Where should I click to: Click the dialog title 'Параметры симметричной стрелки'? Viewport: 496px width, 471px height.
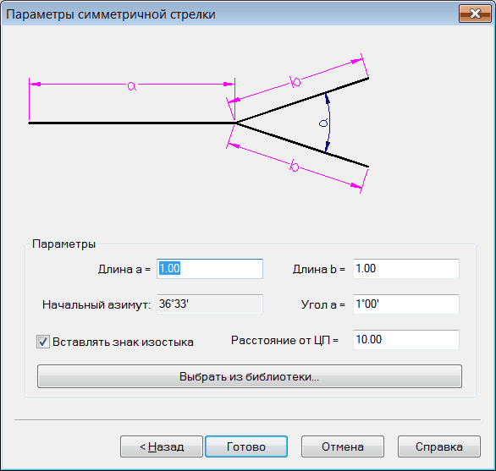point(111,14)
